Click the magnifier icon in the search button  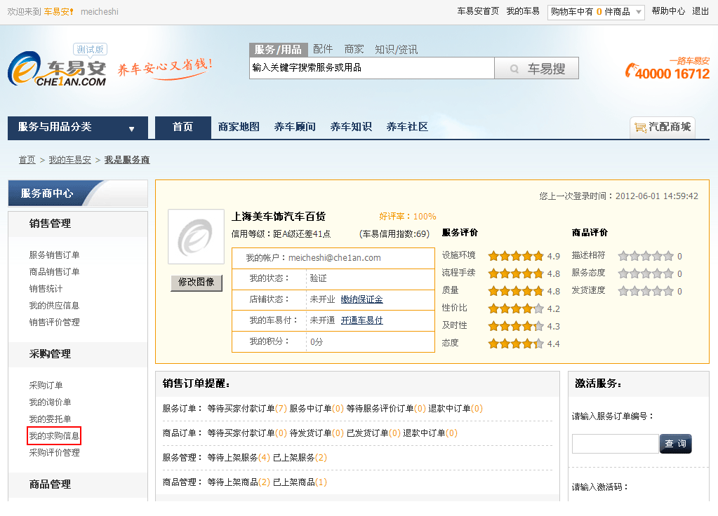(x=514, y=69)
